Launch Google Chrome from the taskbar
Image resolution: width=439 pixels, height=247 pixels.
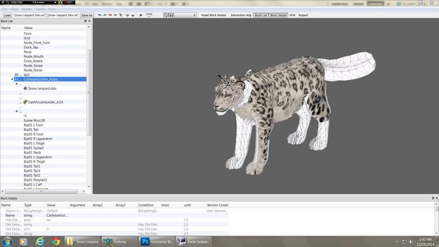coord(56,241)
